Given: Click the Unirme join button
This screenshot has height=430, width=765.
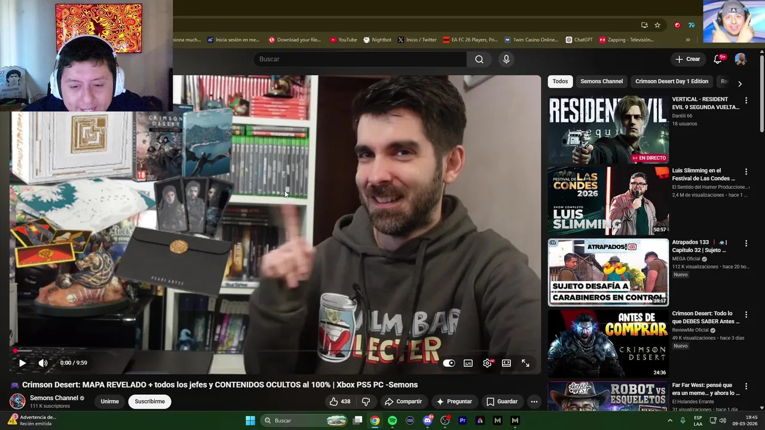Looking at the screenshot, I should coord(109,401).
